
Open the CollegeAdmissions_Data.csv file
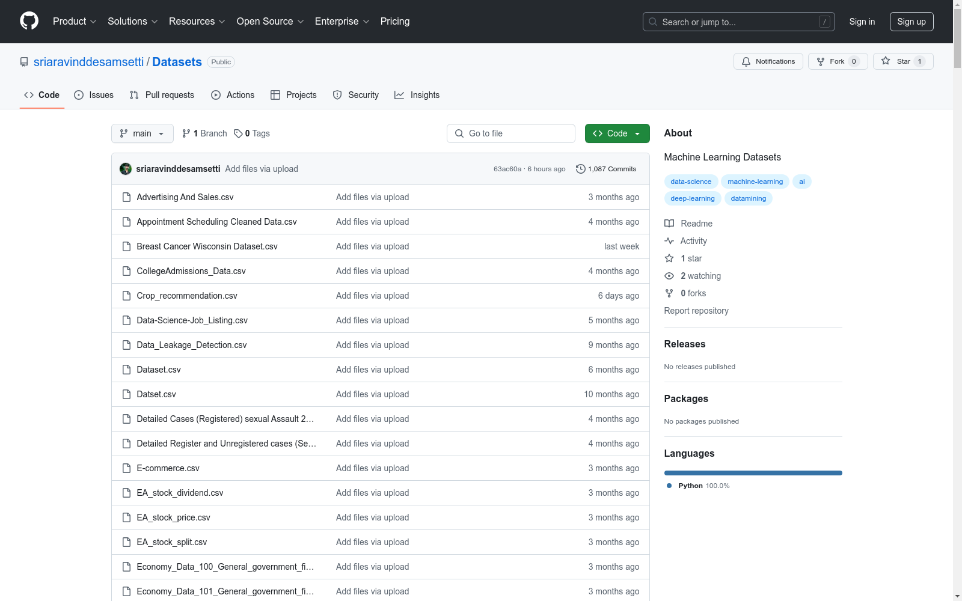[x=191, y=271]
